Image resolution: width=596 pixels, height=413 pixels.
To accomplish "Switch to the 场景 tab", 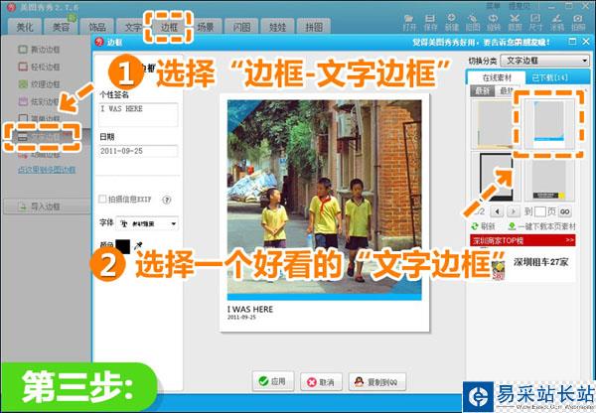I will coord(206,27).
